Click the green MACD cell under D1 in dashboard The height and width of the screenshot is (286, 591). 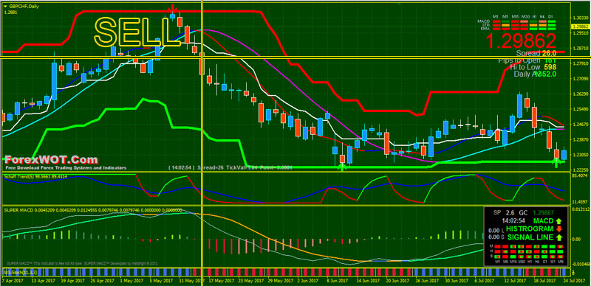pyautogui.click(x=552, y=21)
